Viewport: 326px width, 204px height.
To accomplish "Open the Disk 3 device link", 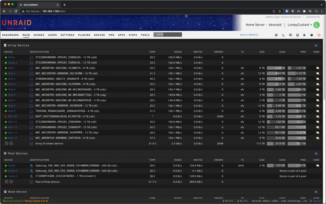I will tap(12, 79).
